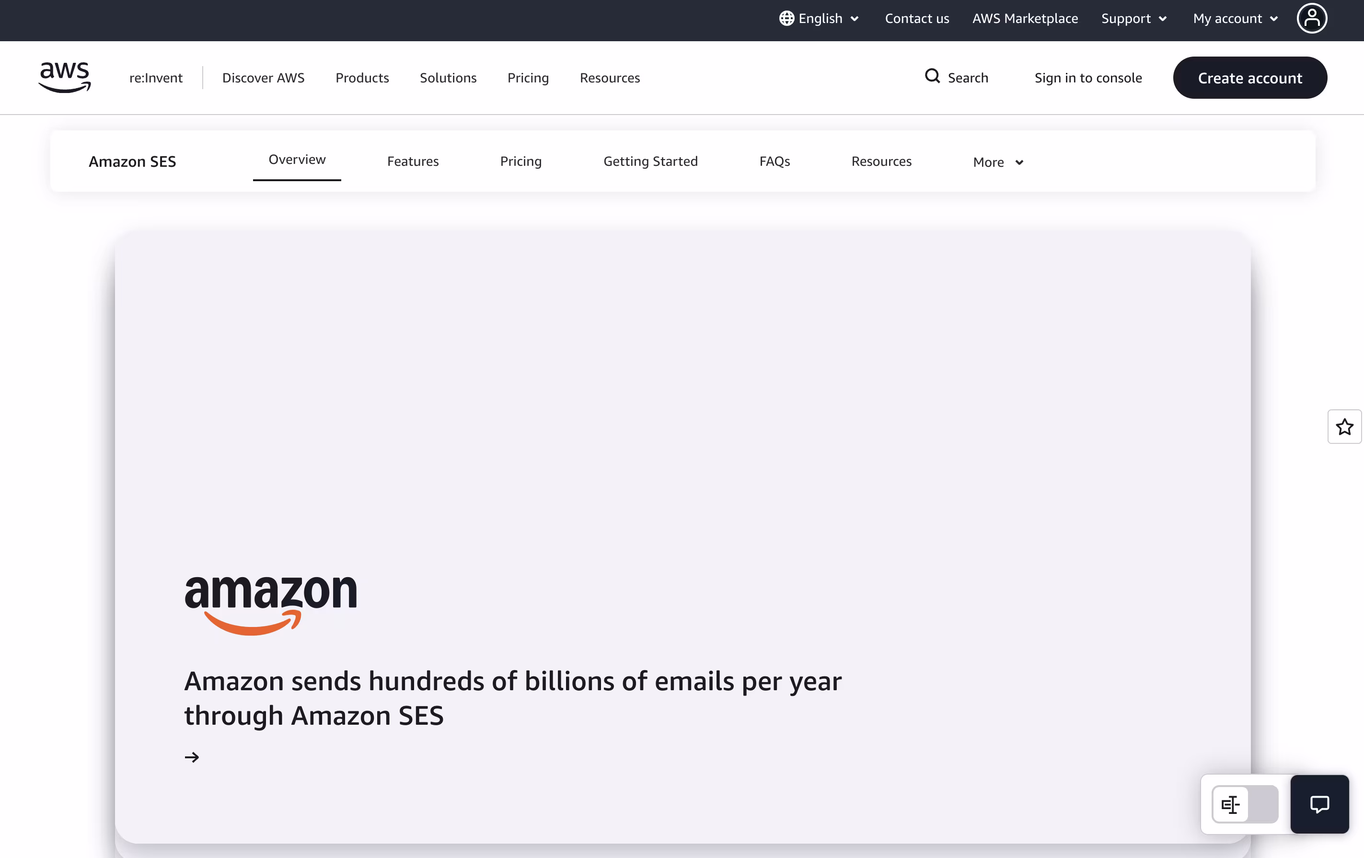
Task: Switch to the Pricing tab in SES navigation
Action: (x=520, y=161)
